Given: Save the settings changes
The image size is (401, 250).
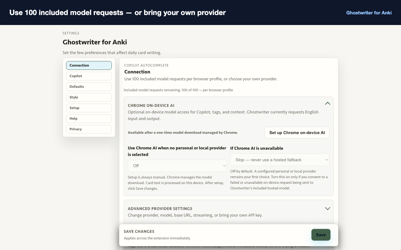Looking at the screenshot, I should tap(321, 235).
